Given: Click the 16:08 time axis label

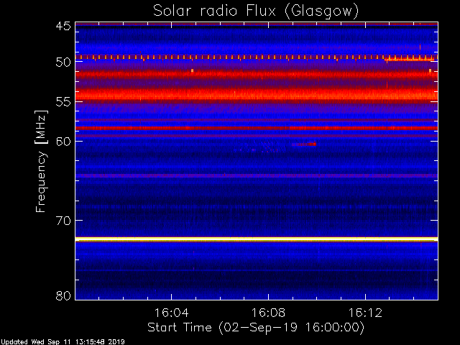Looking at the screenshot, I should tap(268, 313).
